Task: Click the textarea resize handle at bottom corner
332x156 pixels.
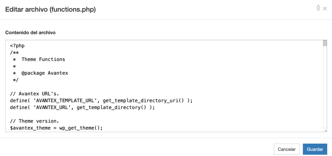Action: pyautogui.click(x=325, y=130)
